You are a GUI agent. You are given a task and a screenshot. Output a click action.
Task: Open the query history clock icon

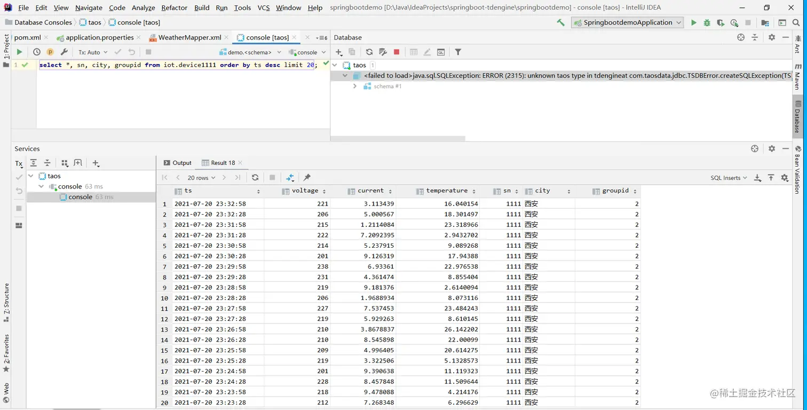point(36,52)
